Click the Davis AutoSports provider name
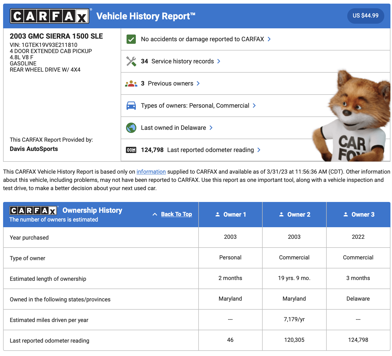 (x=34, y=149)
